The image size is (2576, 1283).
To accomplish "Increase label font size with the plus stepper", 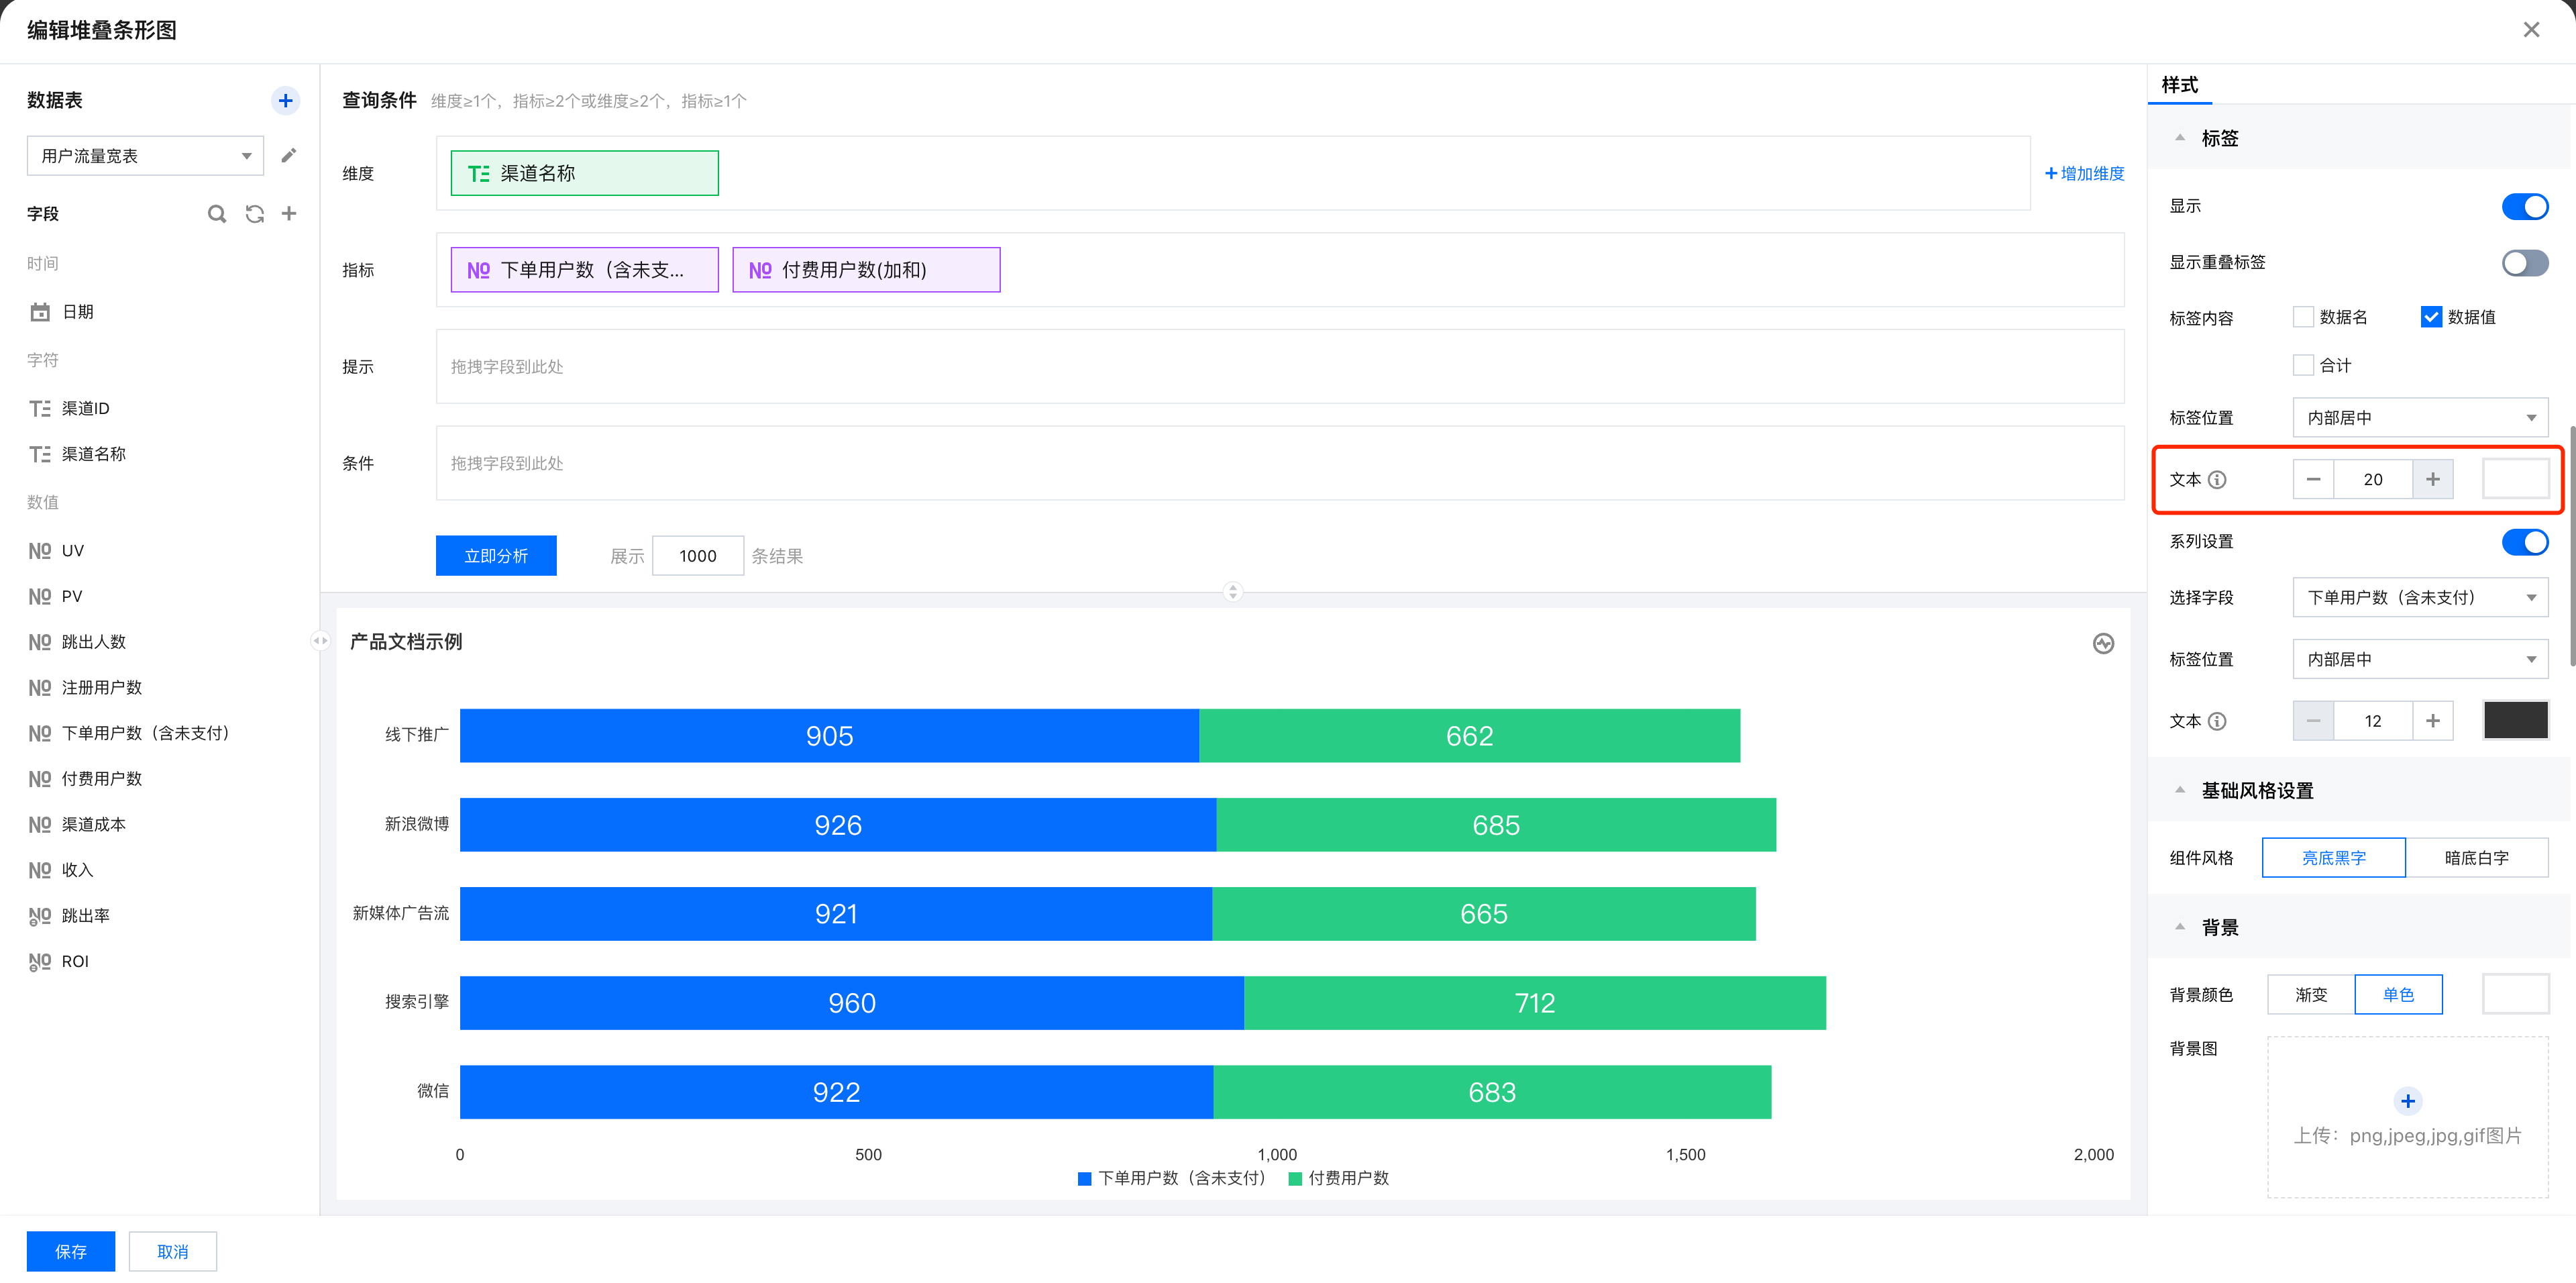I will point(2432,480).
